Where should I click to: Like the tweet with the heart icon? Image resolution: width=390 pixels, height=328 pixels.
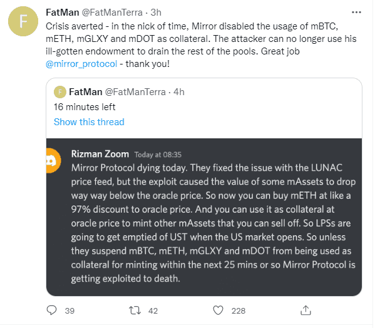218,309
